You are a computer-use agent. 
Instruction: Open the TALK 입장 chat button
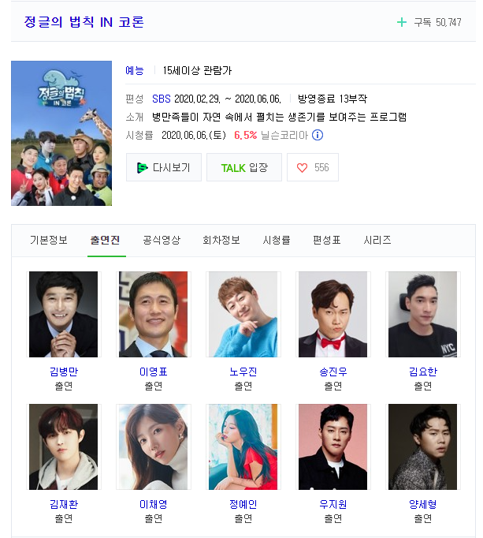pos(244,167)
